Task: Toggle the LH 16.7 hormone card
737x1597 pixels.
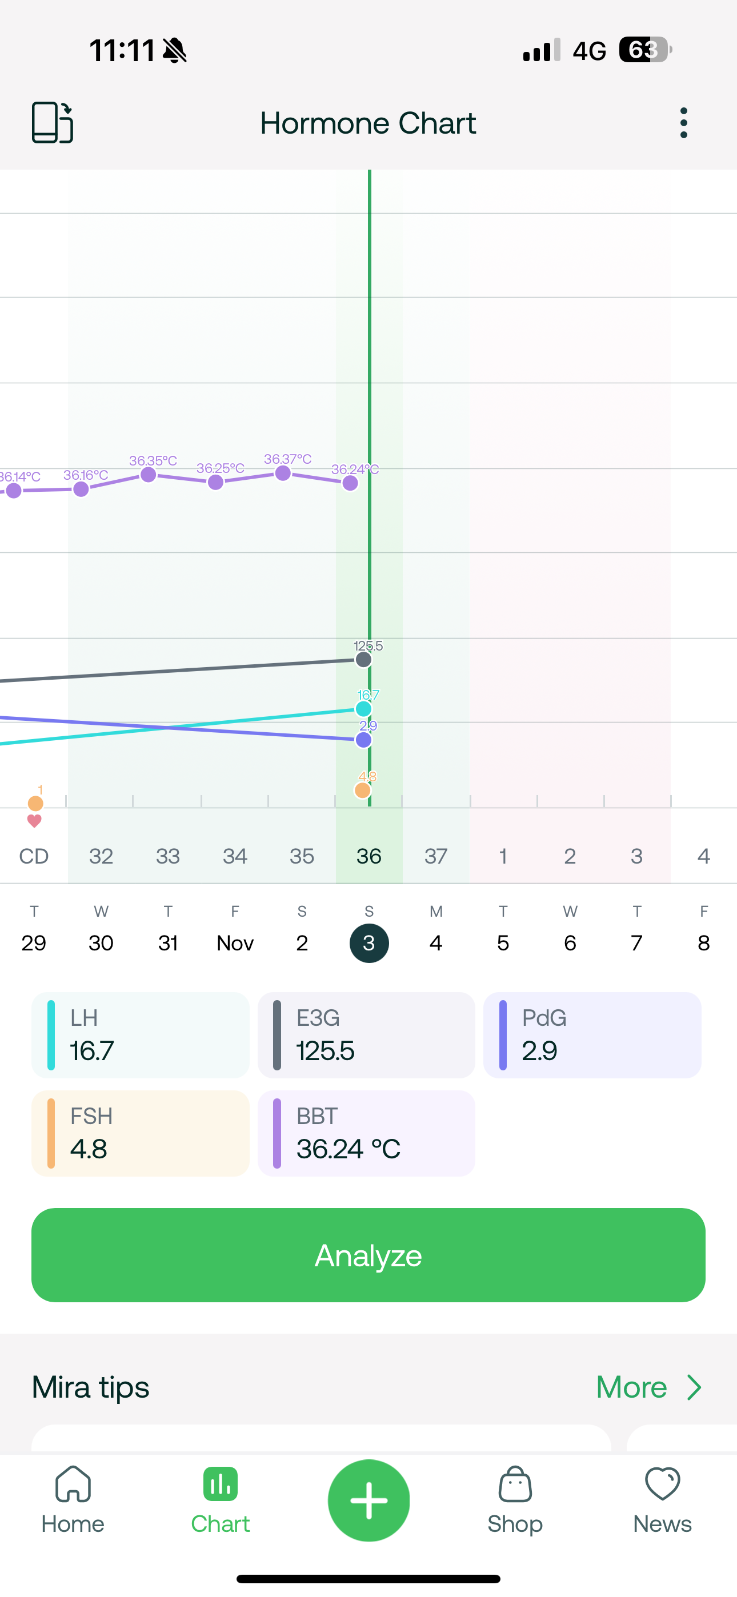Action: click(x=140, y=1036)
